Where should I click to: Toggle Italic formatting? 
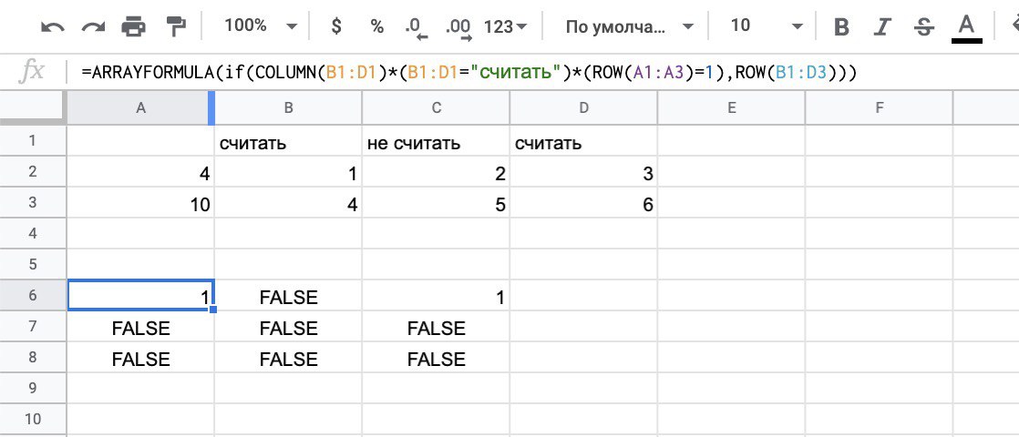(x=882, y=26)
